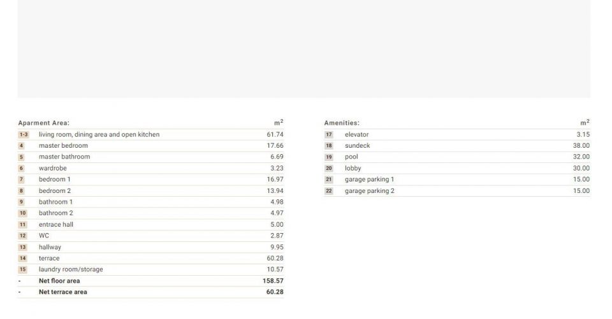Screen dimensions: 612x319
Task: Select the living room, dining area row label
Action: pos(99,134)
